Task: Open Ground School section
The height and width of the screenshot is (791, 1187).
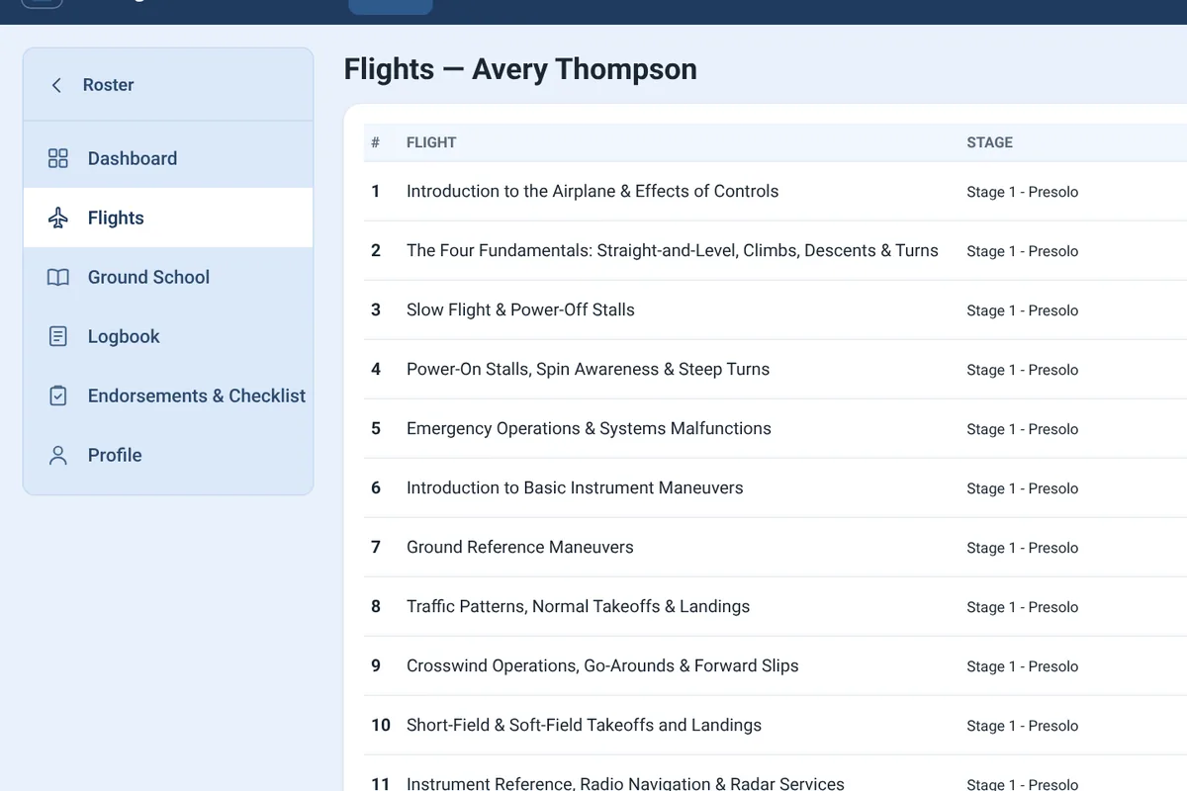Action: click(x=168, y=277)
